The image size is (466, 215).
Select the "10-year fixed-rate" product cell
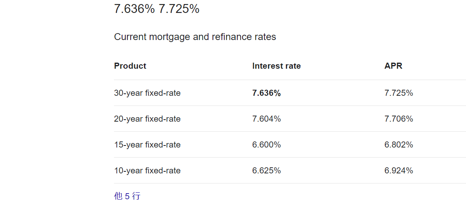coord(147,171)
